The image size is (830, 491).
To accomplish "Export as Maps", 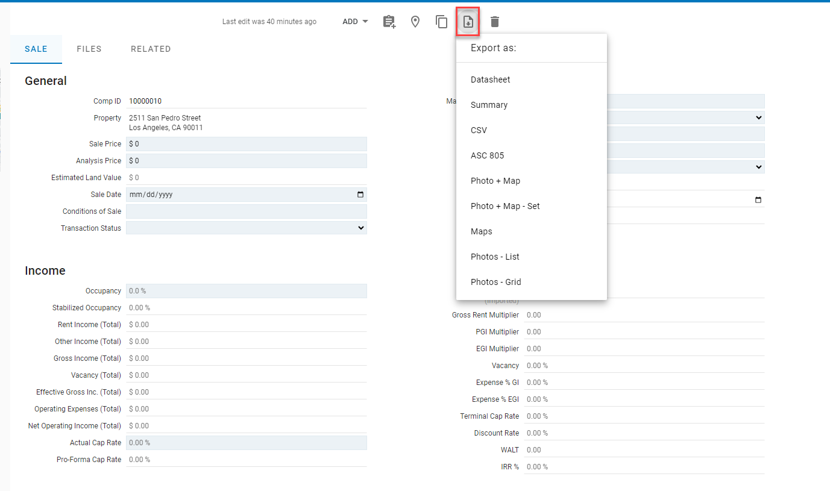I will point(532,231).
